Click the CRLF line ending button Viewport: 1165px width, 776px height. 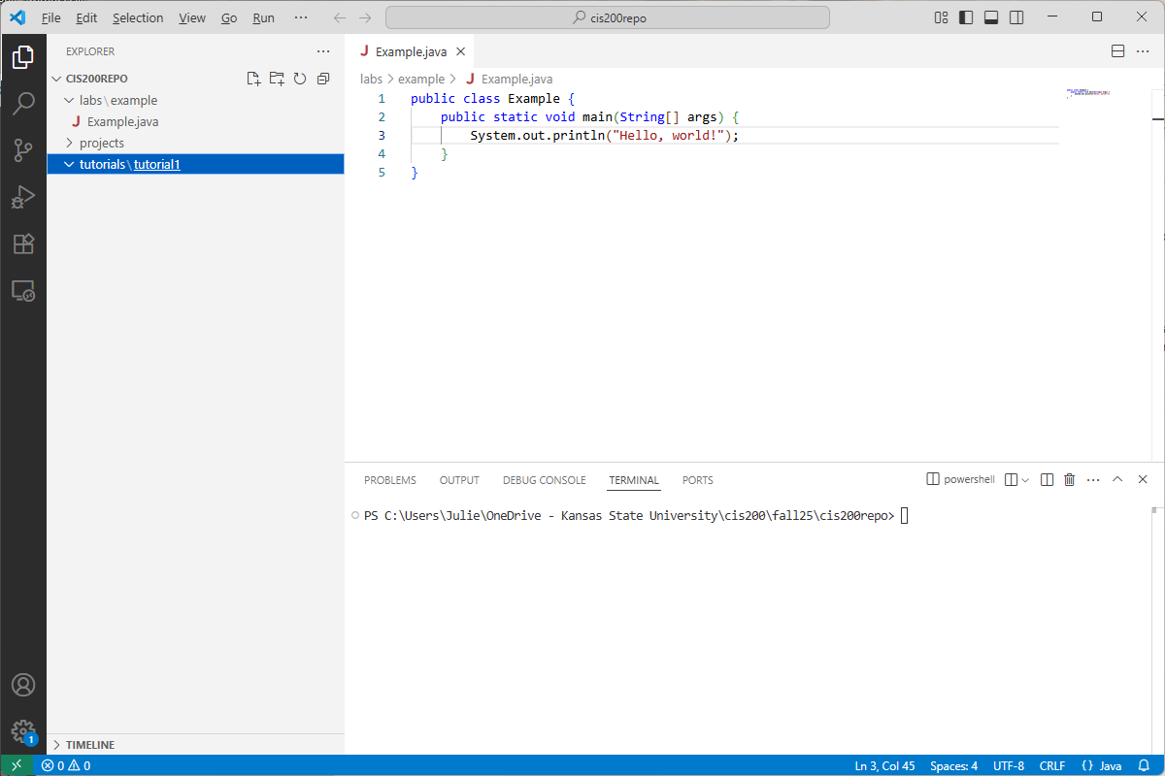pyautogui.click(x=1052, y=765)
